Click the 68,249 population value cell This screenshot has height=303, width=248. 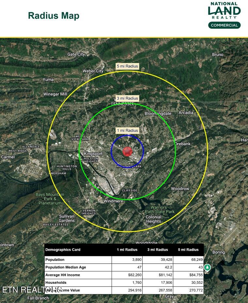click(x=188, y=260)
